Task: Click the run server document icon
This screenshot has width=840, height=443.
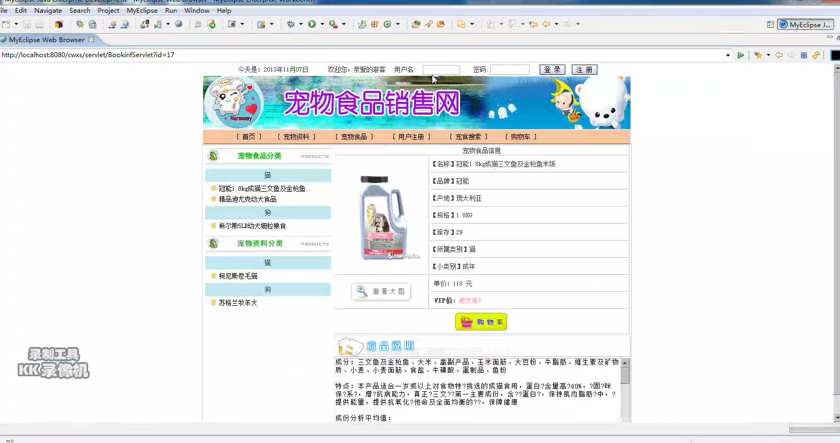Action: point(158,24)
